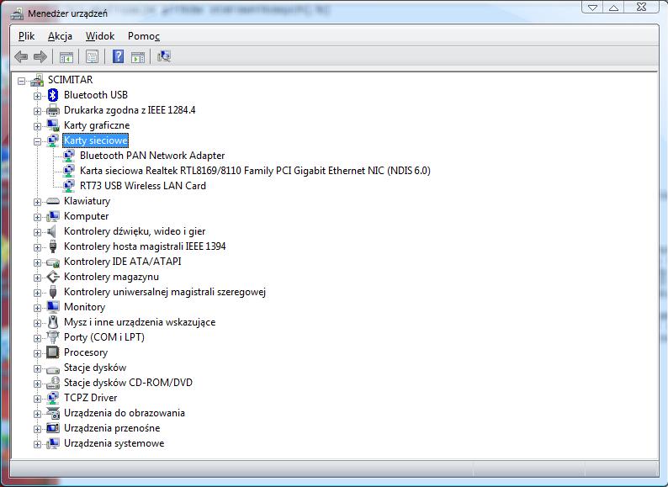Viewport: 668px width, 487px height.
Task: Minimize the Menedżer urządzeń window
Action: 592,7
